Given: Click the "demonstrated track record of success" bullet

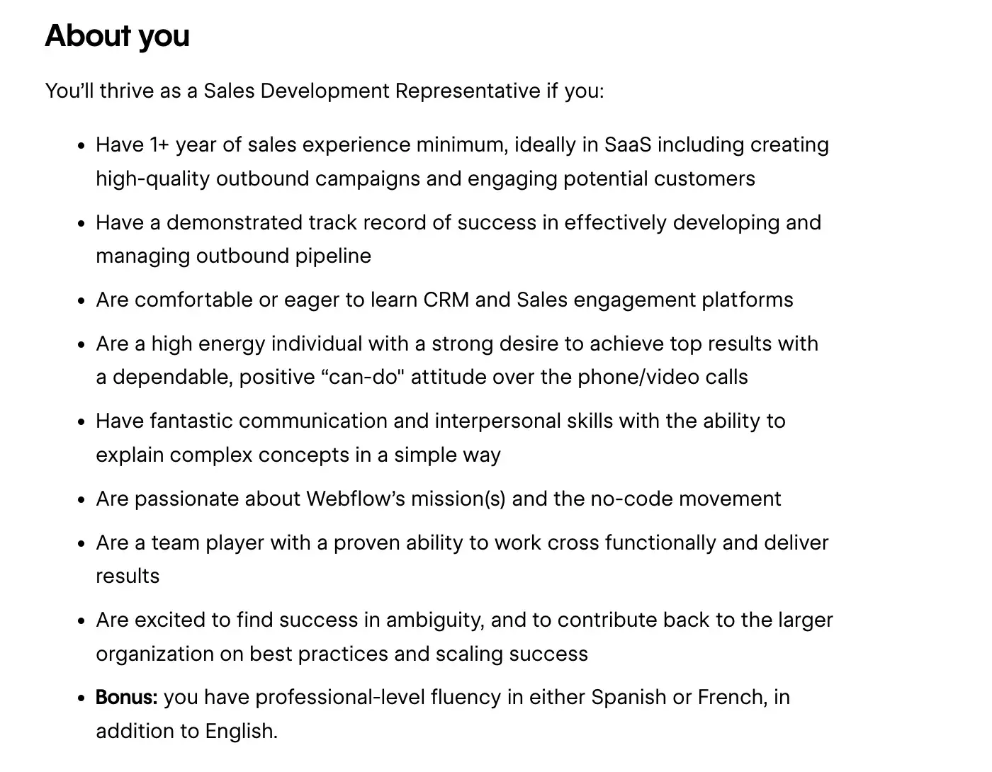Looking at the screenshot, I should click(458, 223).
